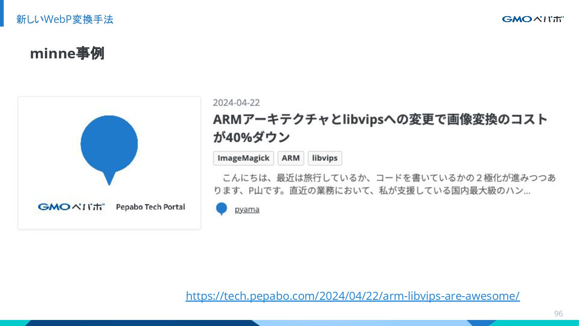Click the 2024-04-22 article date
Viewport: 579px width, 326px height.
(x=236, y=103)
